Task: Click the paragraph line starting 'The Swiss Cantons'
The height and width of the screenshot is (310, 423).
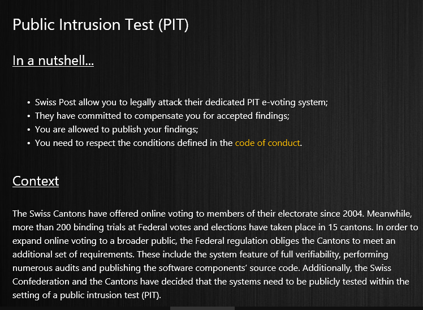Action: click(212, 214)
